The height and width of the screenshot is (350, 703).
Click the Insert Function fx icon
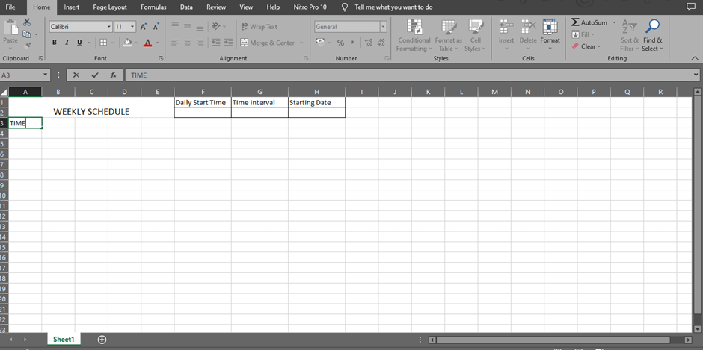click(114, 75)
